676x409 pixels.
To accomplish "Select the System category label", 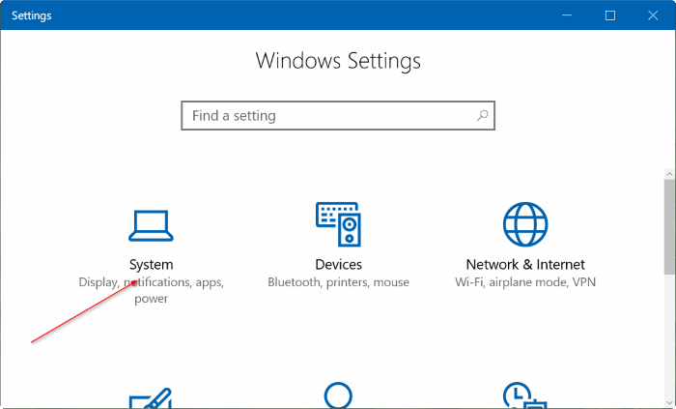I will pyautogui.click(x=151, y=265).
